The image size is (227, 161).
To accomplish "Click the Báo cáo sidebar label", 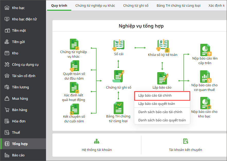I will pyautogui.click(x=18, y=155).
